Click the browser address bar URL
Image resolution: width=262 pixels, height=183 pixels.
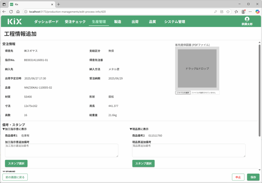[67, 12]
